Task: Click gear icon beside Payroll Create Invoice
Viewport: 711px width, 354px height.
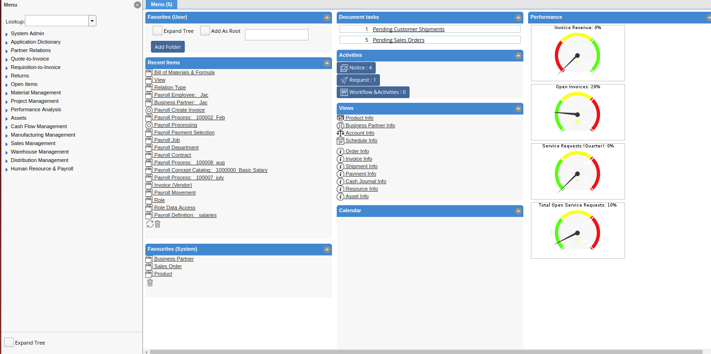Action: (149, 110)
